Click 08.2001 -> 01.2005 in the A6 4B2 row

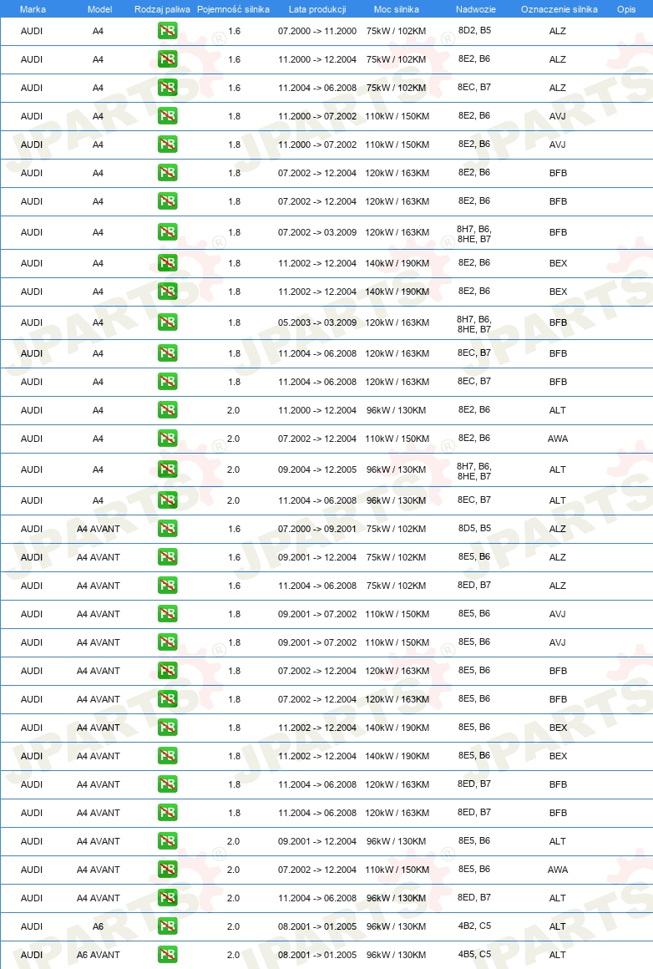tap(317, 926)
